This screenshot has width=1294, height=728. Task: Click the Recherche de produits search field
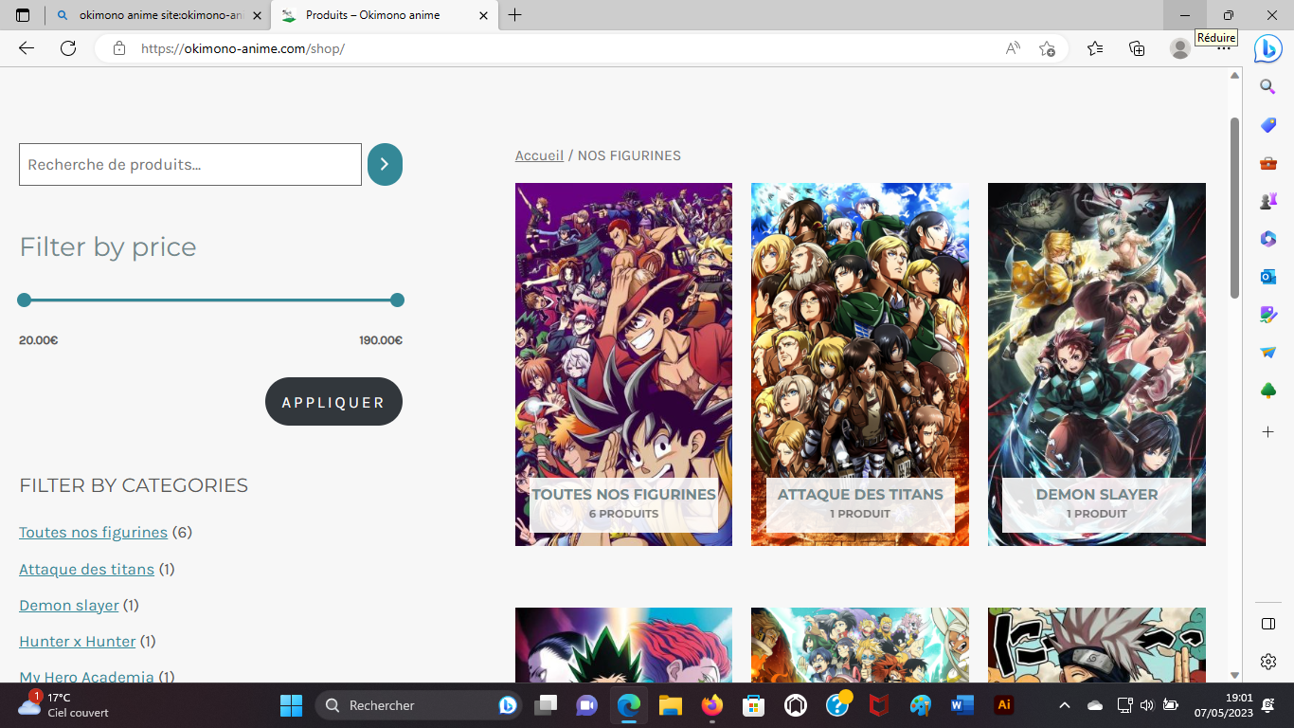pyautogui.click(x=190, y=165)
